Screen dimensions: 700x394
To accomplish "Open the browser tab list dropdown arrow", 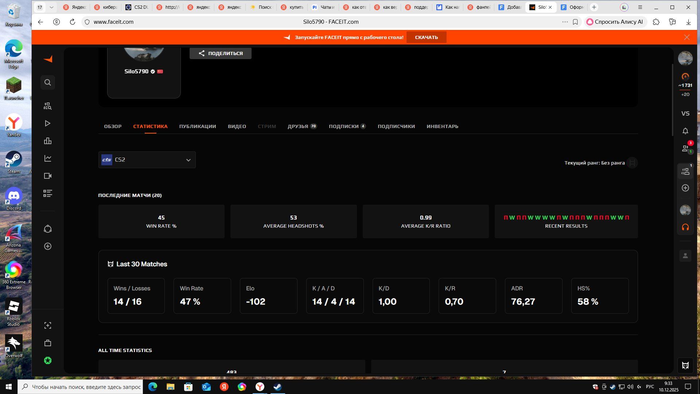I will 51,7.
